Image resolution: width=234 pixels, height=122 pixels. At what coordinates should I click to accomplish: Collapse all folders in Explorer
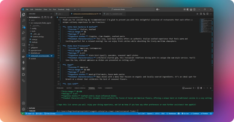[51, 17]
